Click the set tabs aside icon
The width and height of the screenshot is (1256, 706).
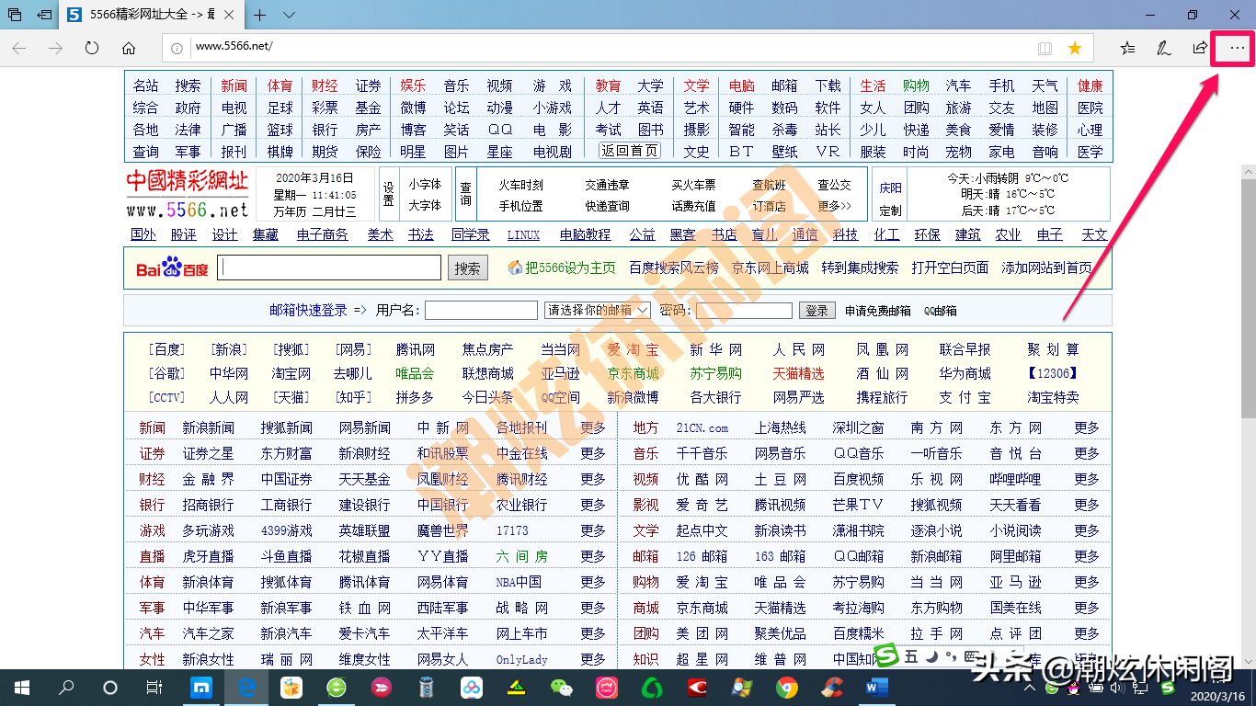coord(43,15)
